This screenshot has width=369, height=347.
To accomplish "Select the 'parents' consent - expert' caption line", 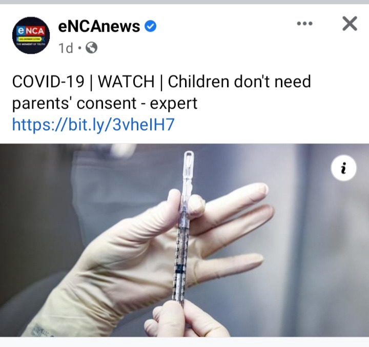I will [x=105, y=103].
